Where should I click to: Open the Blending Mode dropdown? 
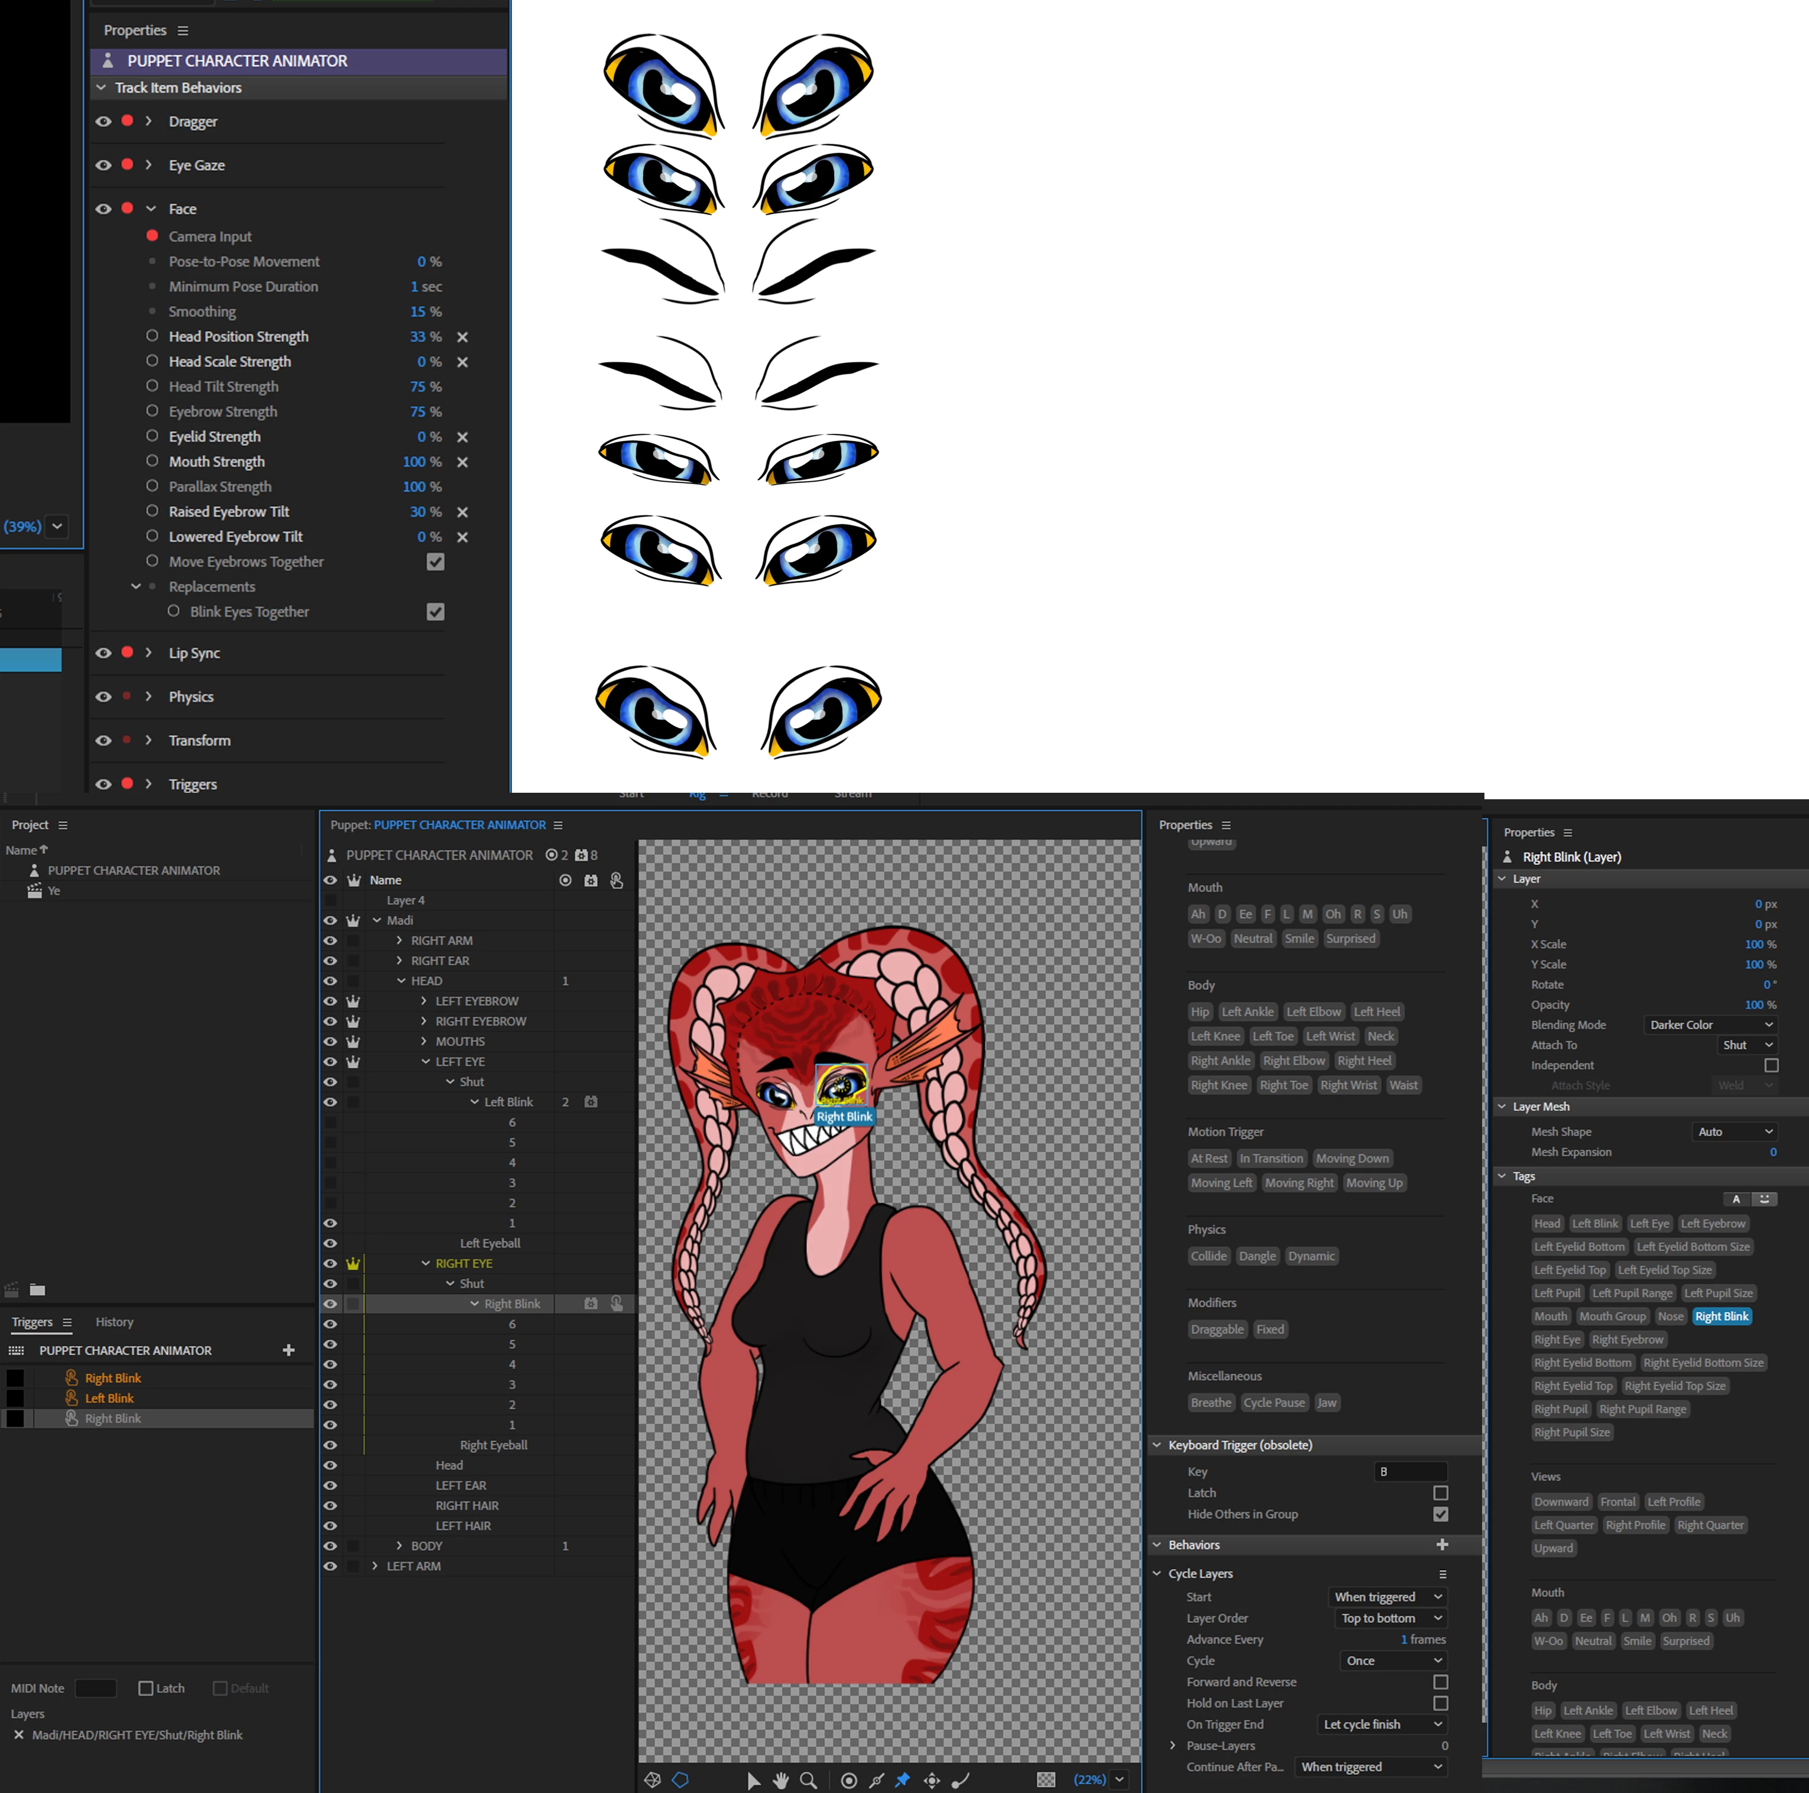(x=1711, y=1025)
